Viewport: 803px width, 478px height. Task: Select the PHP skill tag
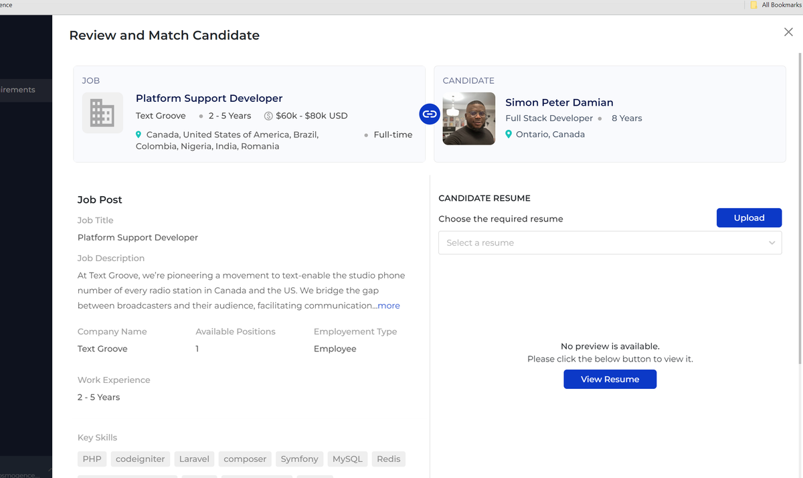coord(92,459)
